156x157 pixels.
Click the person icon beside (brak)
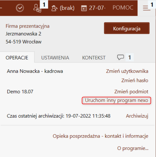(x=54, y=8)
